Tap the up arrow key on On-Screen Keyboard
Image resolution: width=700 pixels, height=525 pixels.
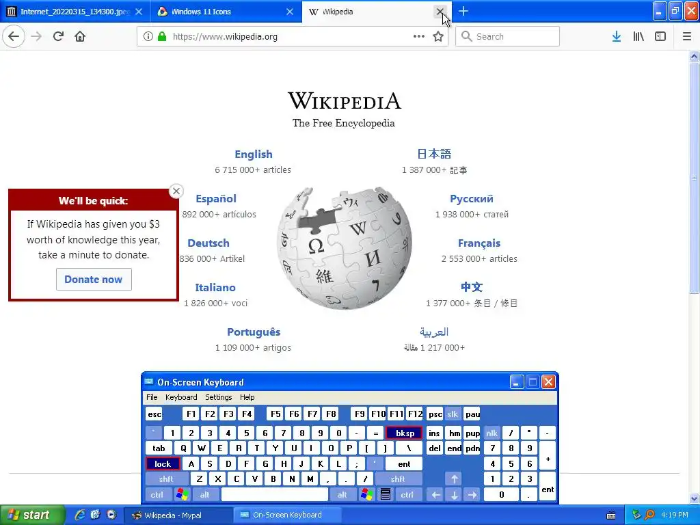454,479
